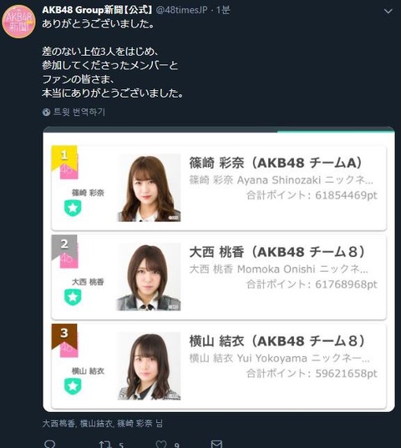Click the green star badge under 篠崎 彩奈
Image resolution: width=401 pixels, height=448 pixels.
(x=73, y=208)
